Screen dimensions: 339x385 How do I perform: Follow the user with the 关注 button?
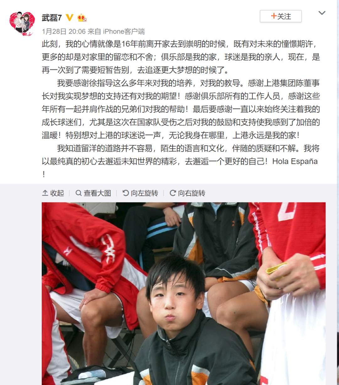[x=281, y=16]
